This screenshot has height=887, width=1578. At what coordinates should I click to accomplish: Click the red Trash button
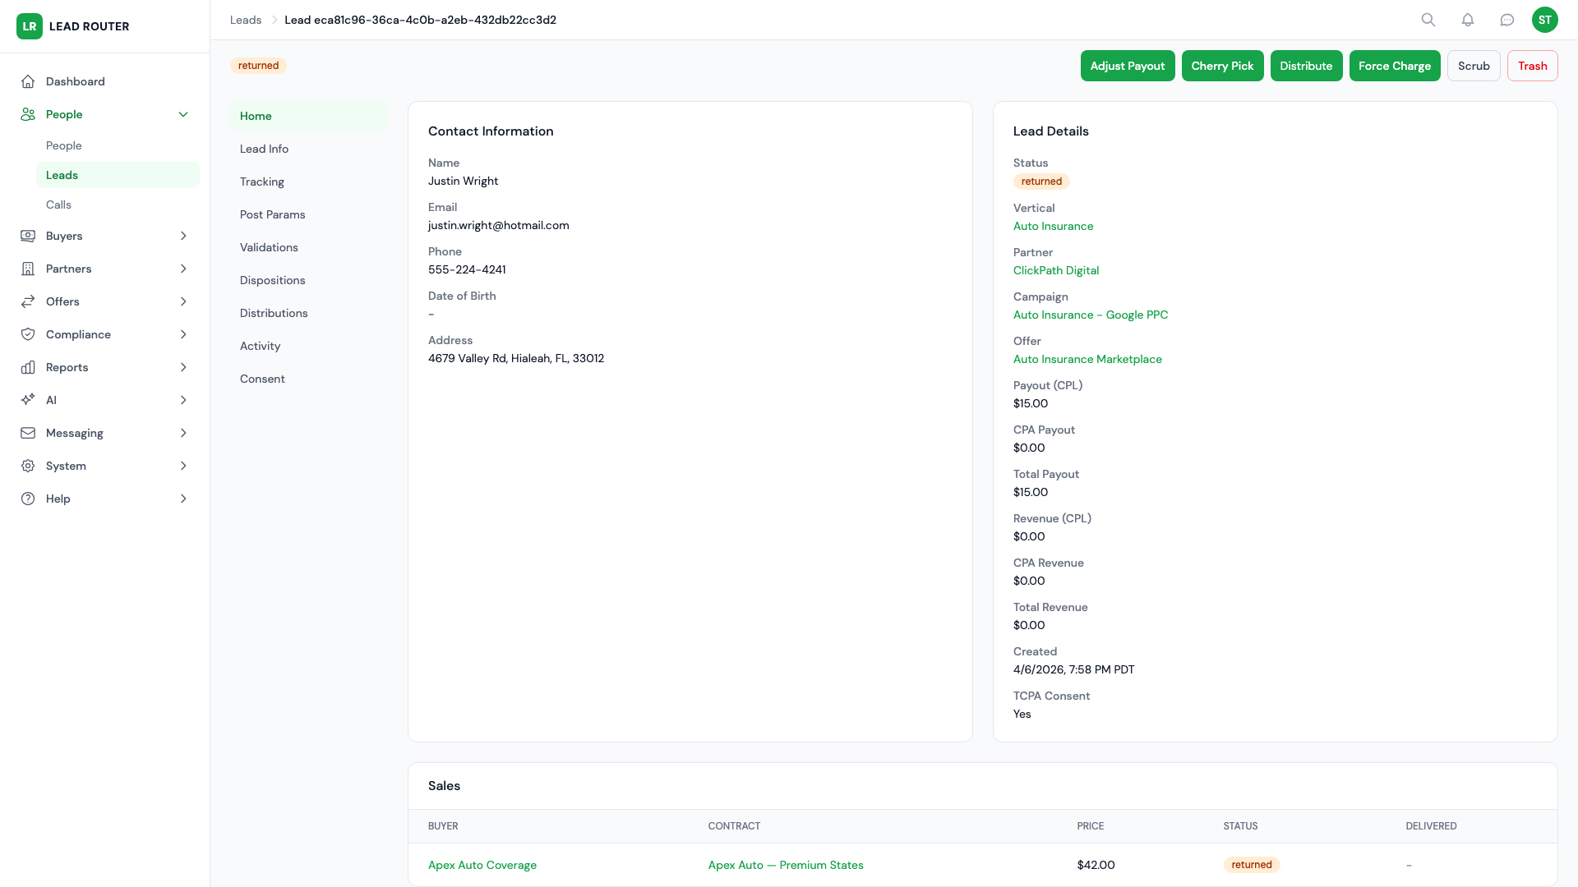click(1532, 66)
